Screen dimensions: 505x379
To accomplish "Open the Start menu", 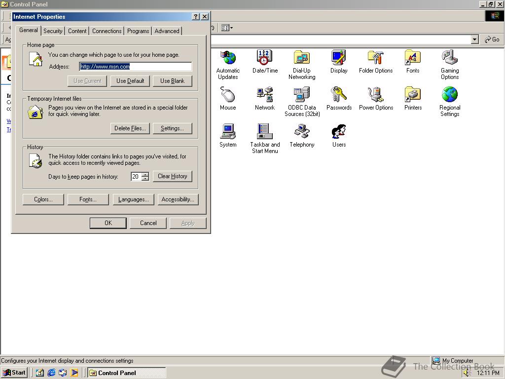I will click(14, 373).
